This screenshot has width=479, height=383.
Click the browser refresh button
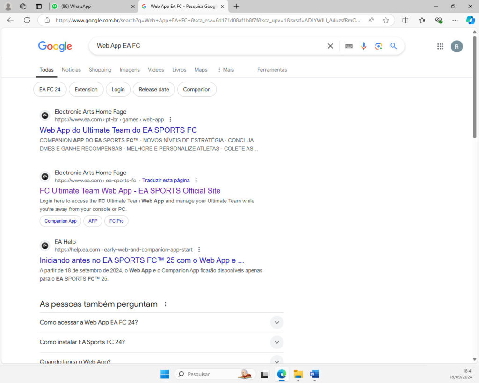pos(27,20)
